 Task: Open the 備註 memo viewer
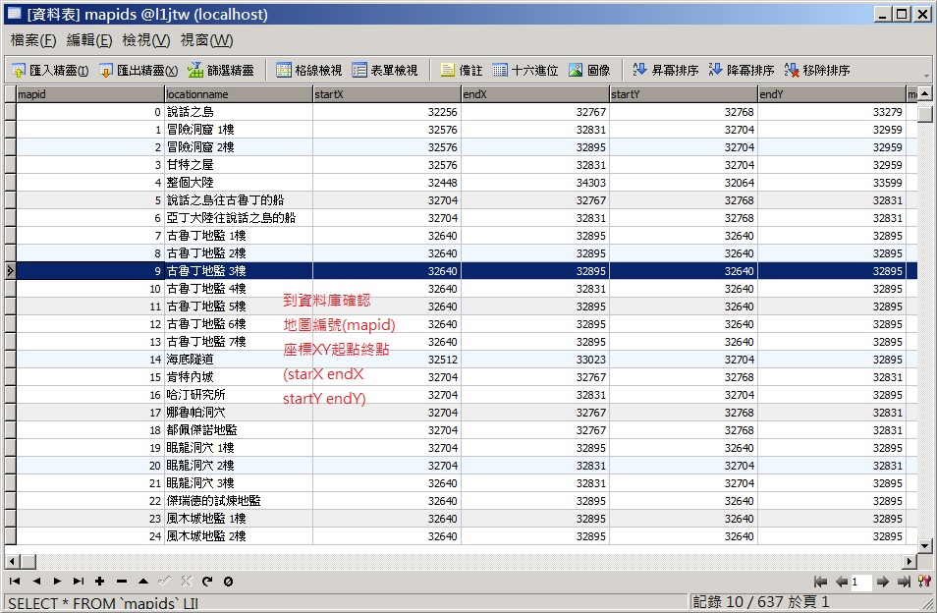click(x=462, y=71)
